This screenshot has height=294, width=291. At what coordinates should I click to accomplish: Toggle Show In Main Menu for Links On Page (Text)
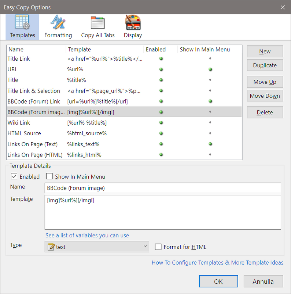[210, 144]
